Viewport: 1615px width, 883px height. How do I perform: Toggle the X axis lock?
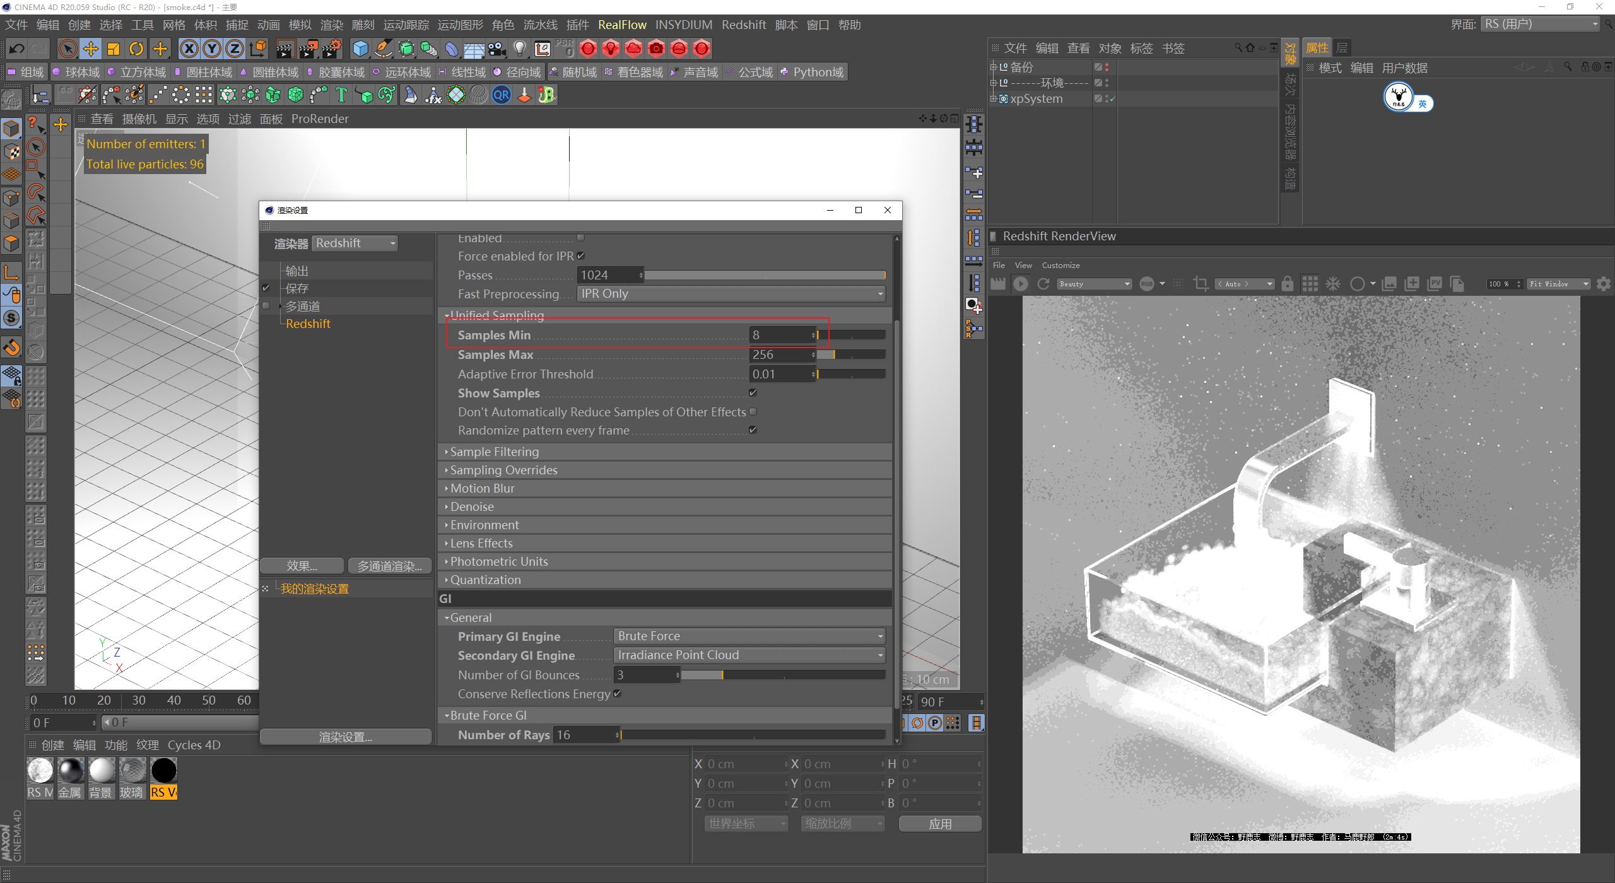pos(189,49)
